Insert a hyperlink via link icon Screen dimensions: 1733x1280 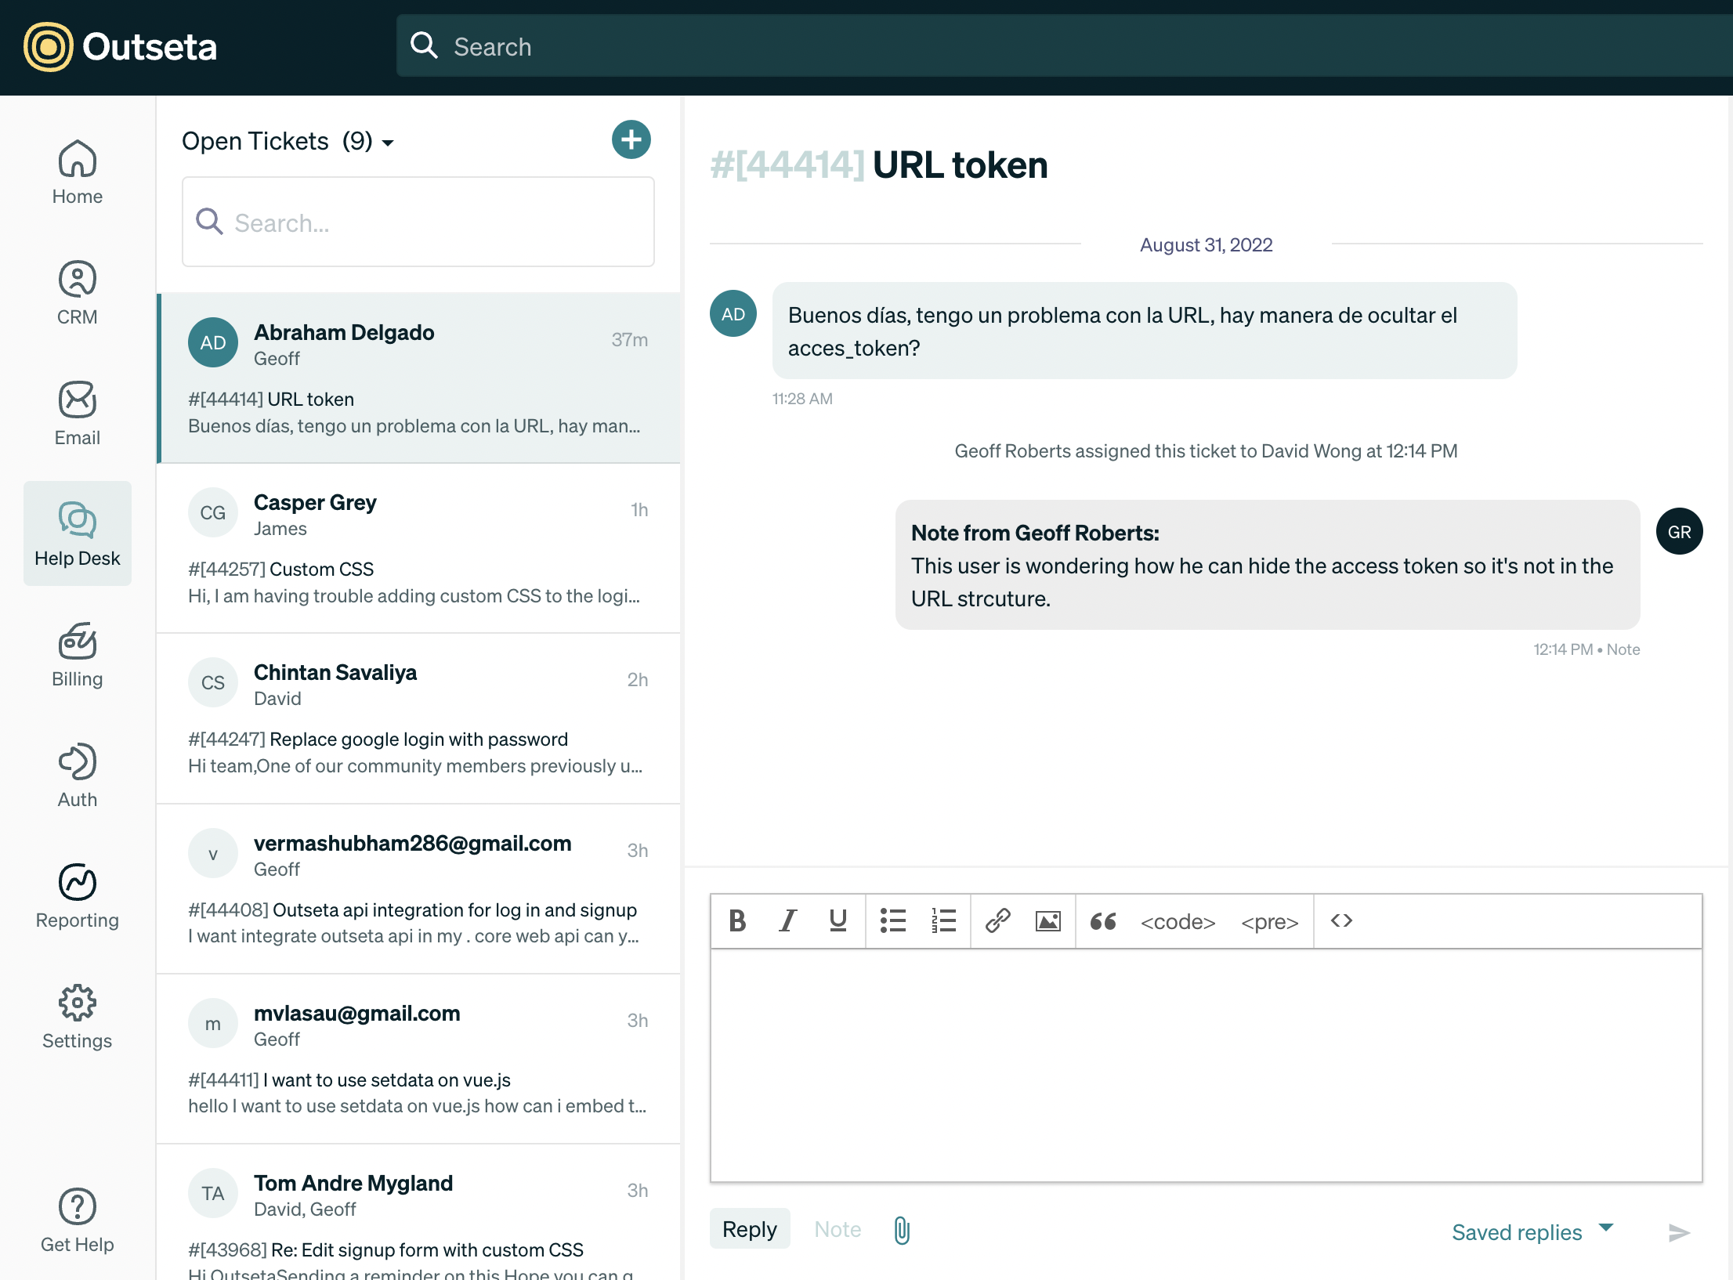click(x=997, y=920)
